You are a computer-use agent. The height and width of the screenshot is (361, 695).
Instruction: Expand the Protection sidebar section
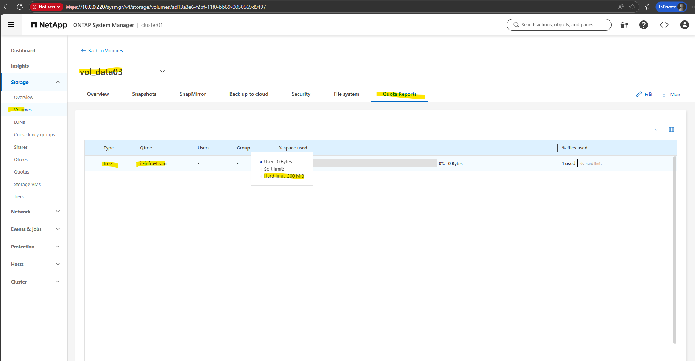pyautogui.click(x=57, y=247)
